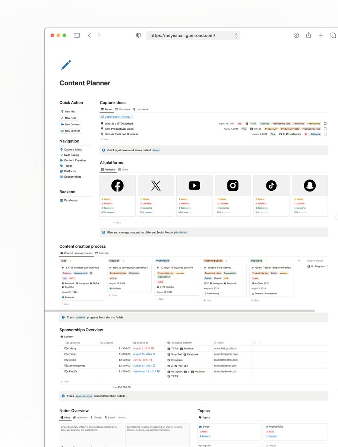Viewport: 338px width, 447px height.
Task: Click the tag icon next to Topics navigation
Action: pos(61,166)
